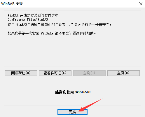
Task: Open the WinRAR homepage via 主页(H)
Action: (123, 73)
